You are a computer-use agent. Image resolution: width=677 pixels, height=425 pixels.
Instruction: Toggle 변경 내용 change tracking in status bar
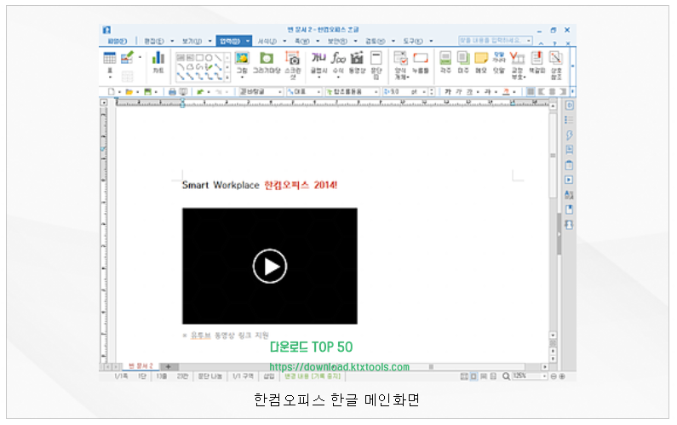click(x=313, y=376)
